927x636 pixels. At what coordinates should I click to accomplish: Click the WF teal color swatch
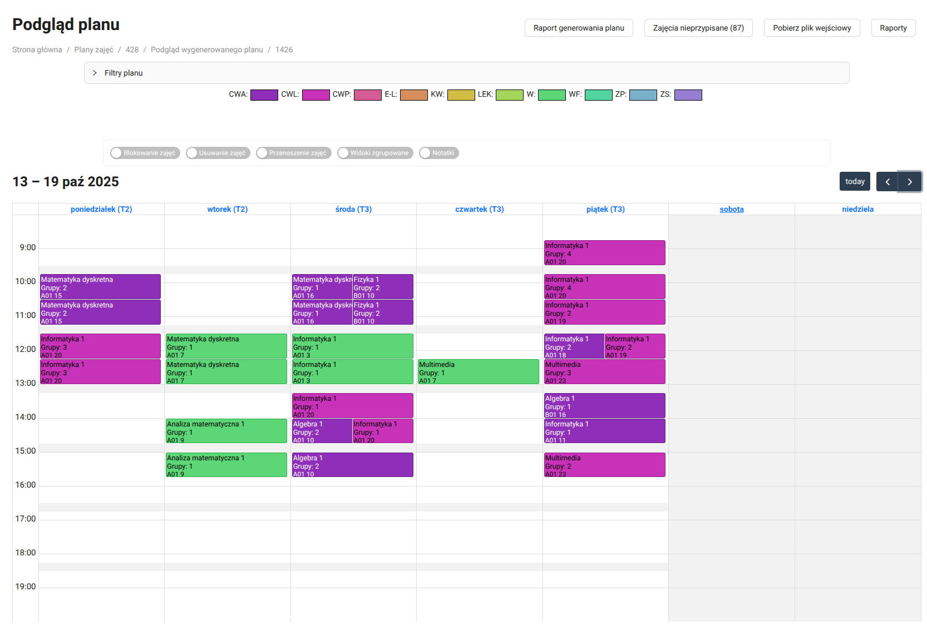click(599, 95)
